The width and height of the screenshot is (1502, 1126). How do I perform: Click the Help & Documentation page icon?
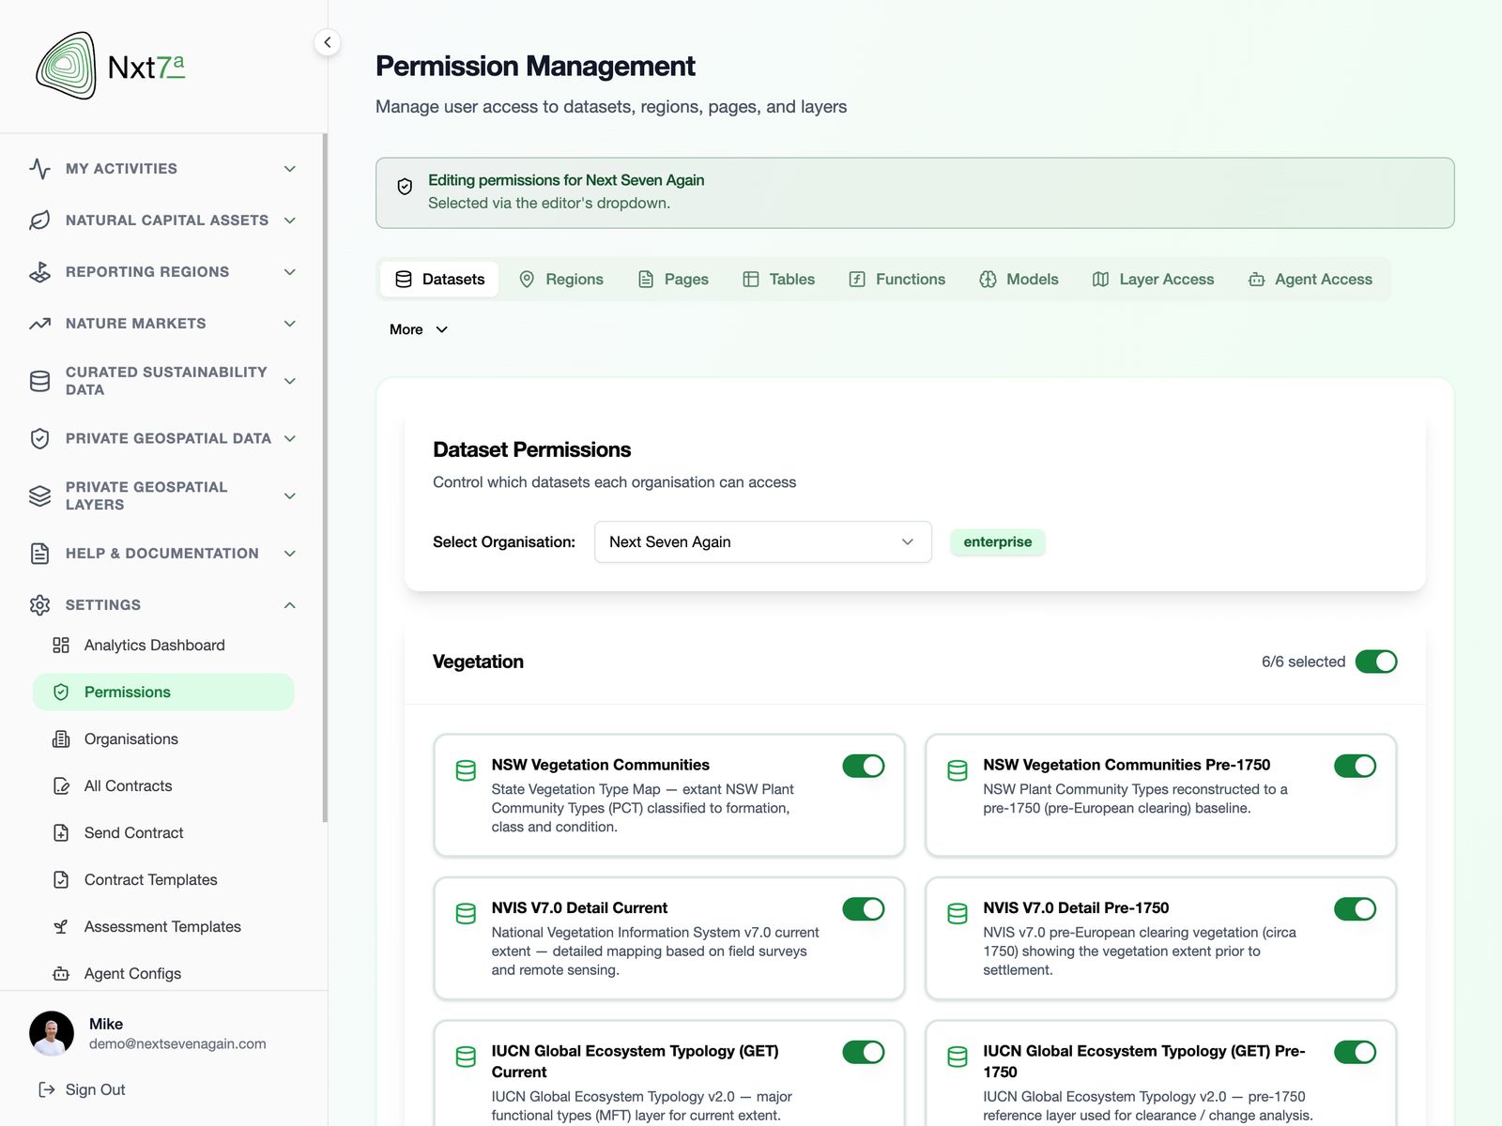[x=39, y=554]
